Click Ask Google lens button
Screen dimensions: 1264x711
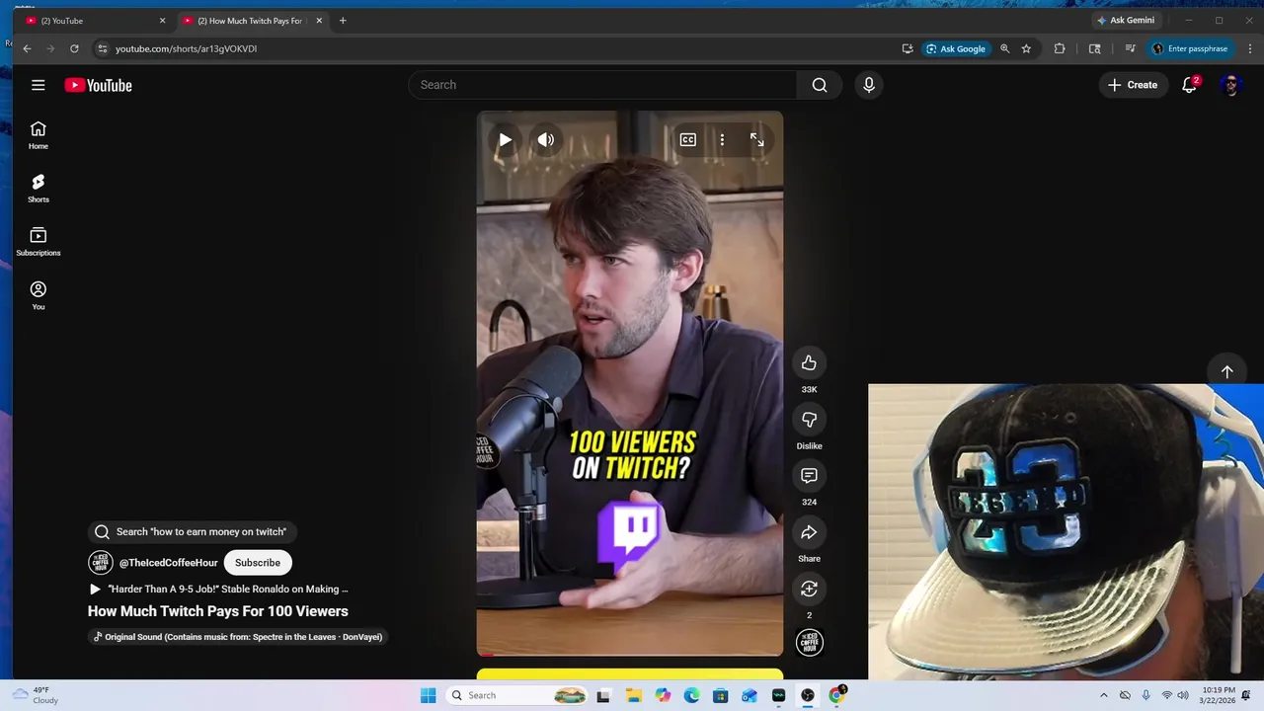click(956, 48)
